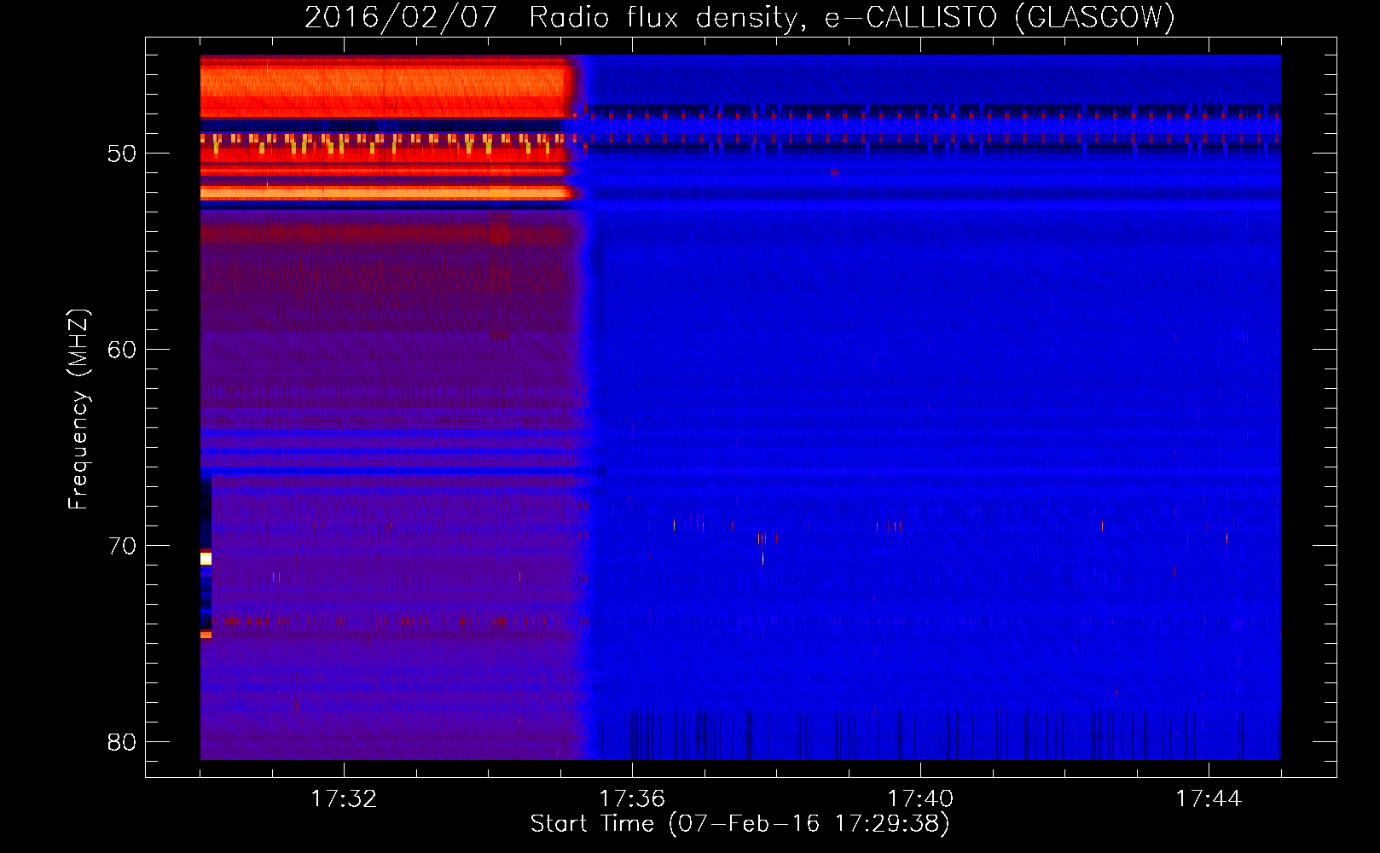This screenshot has width=1380, height=853.
Task: Click the 17:36 time tick label
Action: tap(632, 799)
